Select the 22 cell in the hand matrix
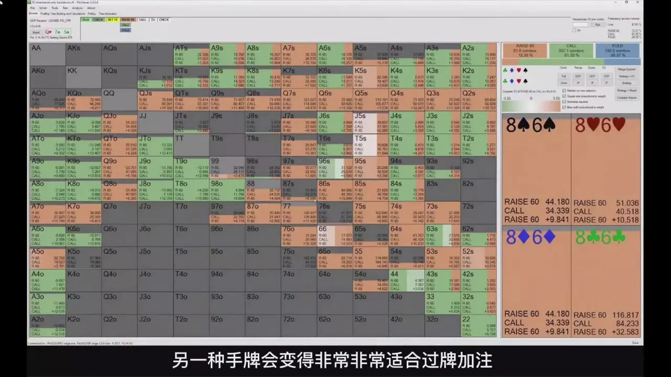Screen dimensions: 671x377 click(478, 326)
